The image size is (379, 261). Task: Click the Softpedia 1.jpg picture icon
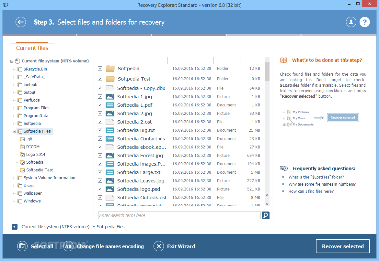(x=110, y=96)
